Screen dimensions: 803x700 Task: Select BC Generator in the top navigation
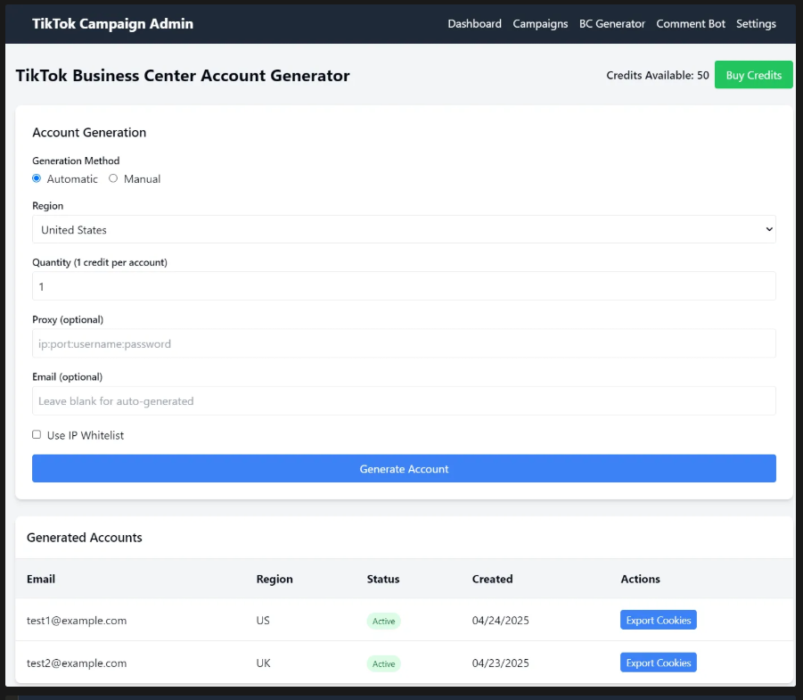(x=611, y=24)
